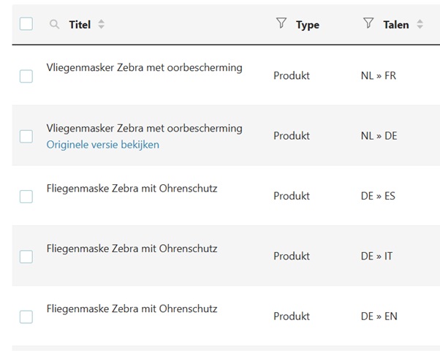This screenshot has width=440, height=353.
Task: Sort the list by the Talen arrows
Action: [420, 24]
